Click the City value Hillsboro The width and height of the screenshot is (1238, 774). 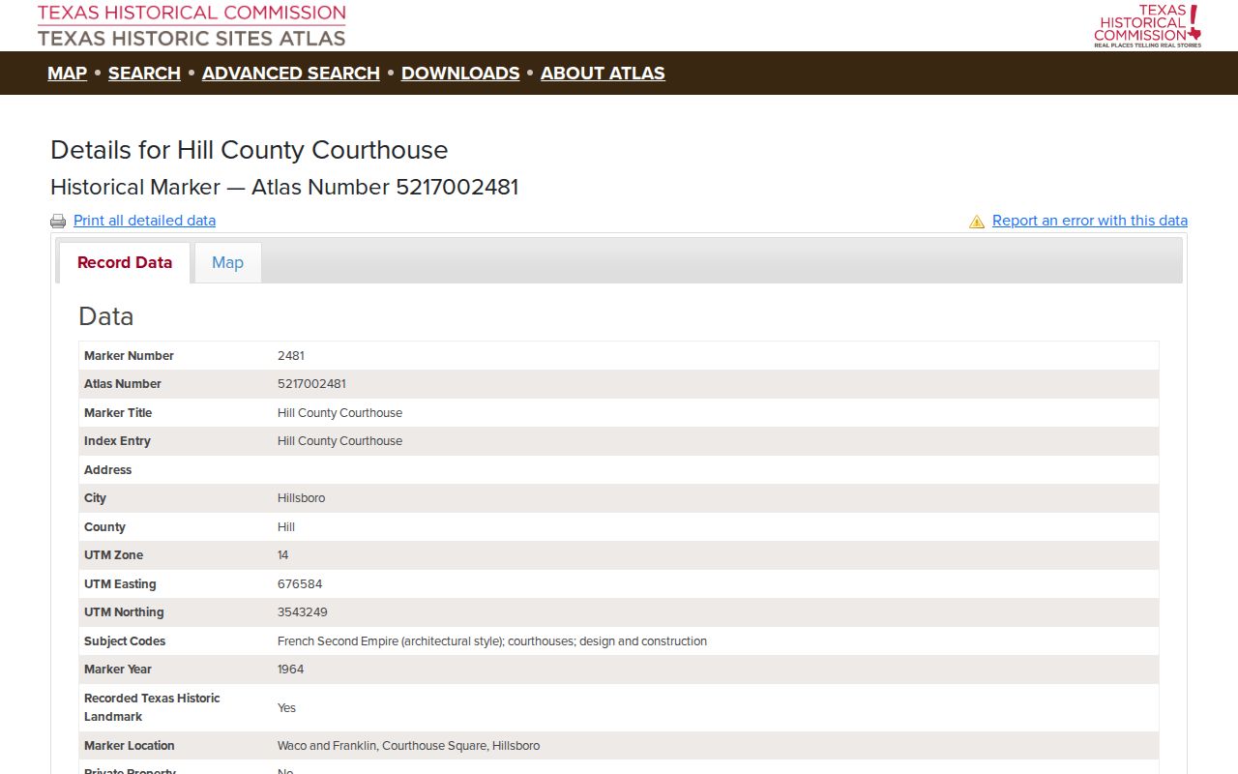[x=301, y=498]
